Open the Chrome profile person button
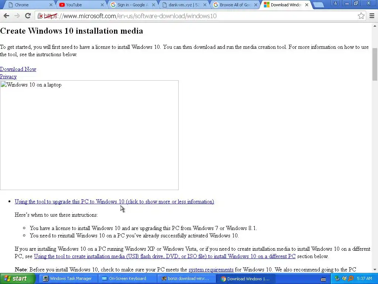This screenshot has height=284, width=378. pos(335,3)
